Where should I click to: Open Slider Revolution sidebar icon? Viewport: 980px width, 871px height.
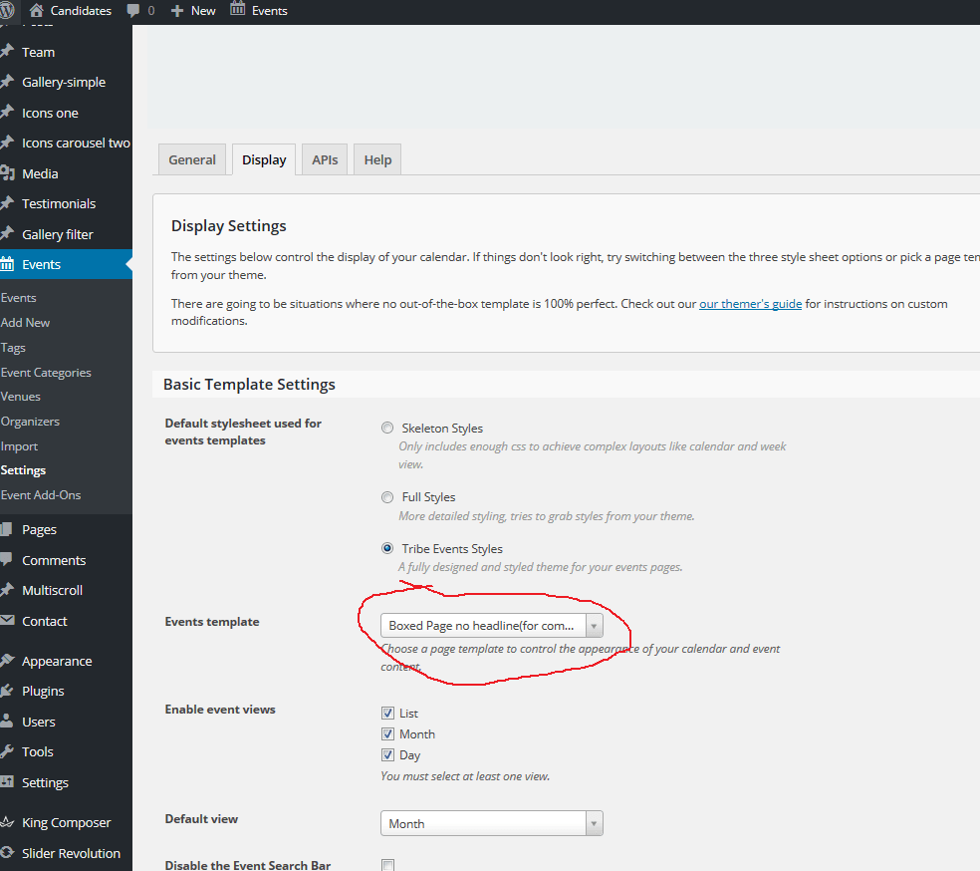[x=7, y=853]
